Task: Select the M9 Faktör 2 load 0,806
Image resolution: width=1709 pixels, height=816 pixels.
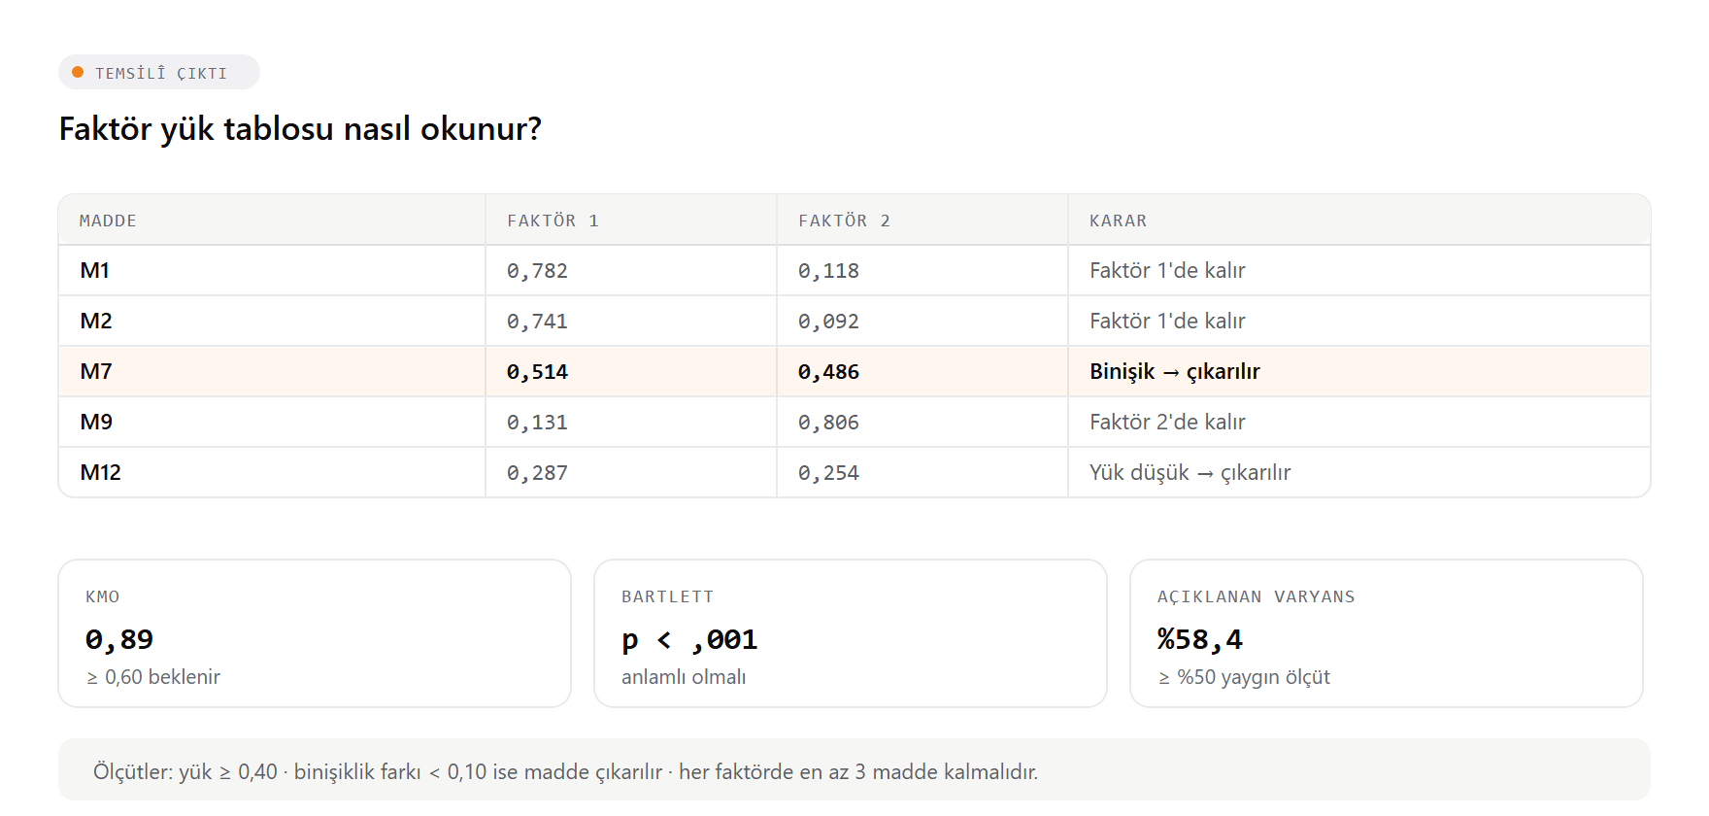Action: click(x=828, y=423)
